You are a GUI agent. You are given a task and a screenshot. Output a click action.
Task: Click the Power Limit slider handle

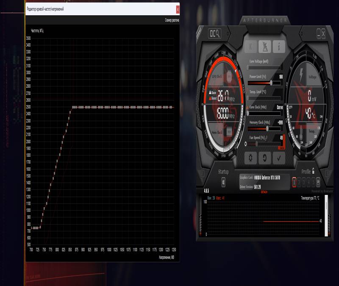[271, 83]
